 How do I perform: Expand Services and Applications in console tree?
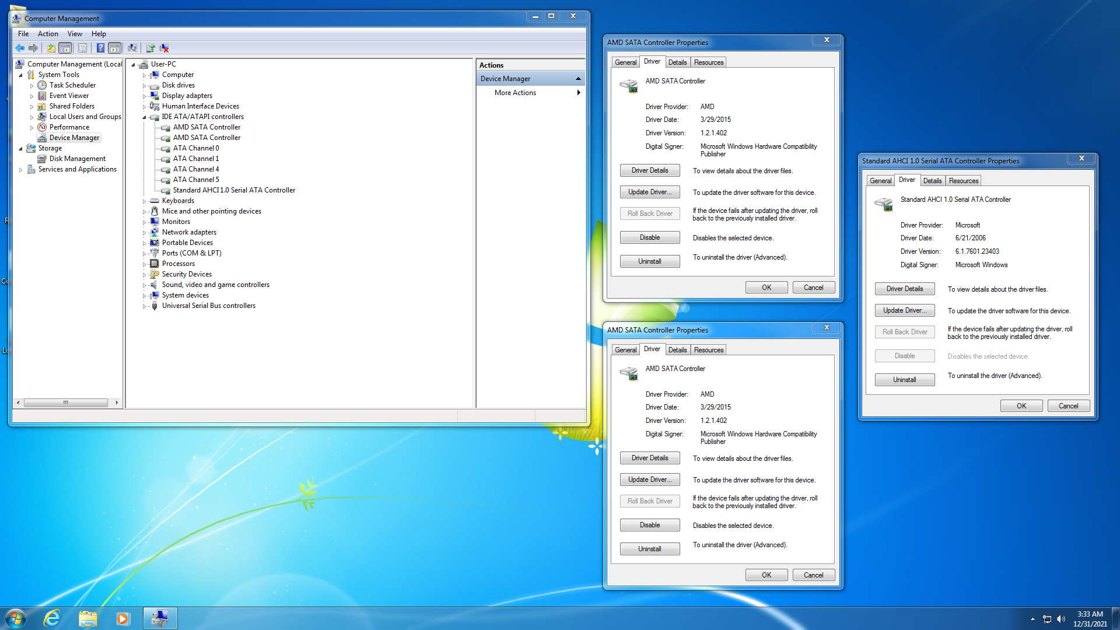(21, 170)
